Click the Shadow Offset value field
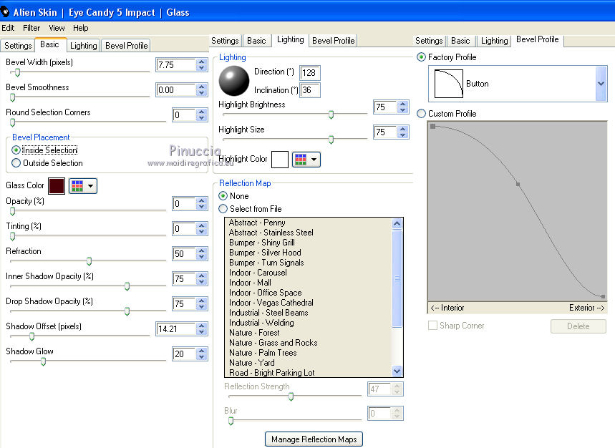615x448 pixels. point(175,329)
